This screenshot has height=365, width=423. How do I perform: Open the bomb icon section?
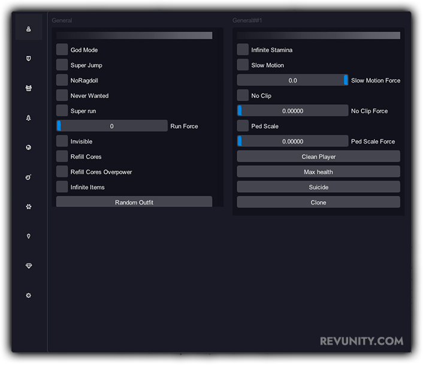[x=29, y=177]
